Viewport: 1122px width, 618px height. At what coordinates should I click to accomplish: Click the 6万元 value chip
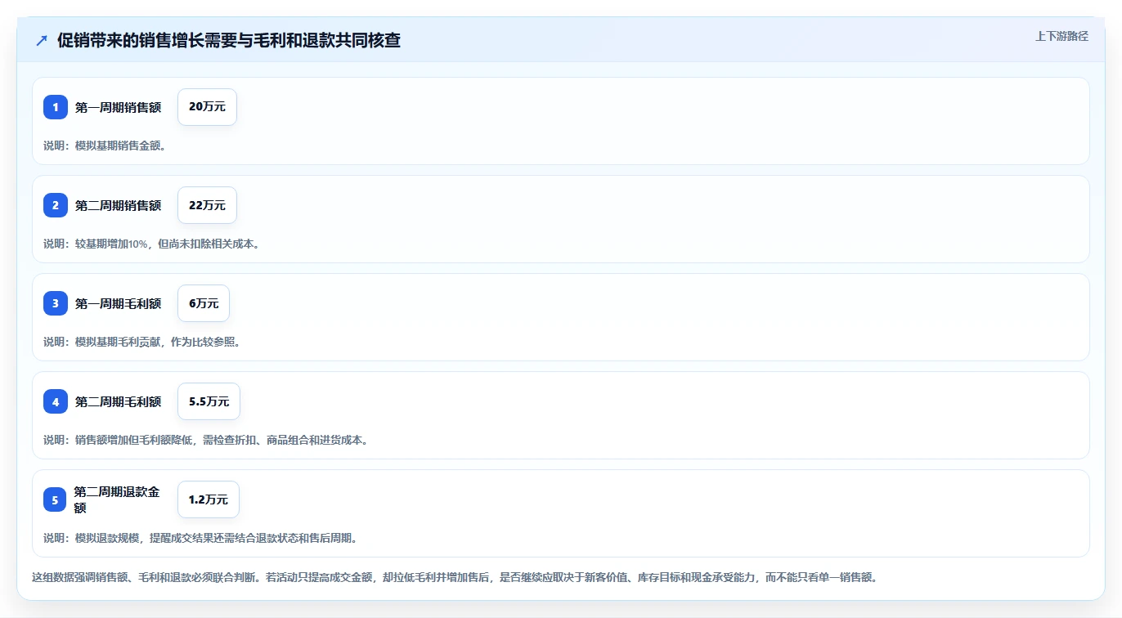(x=204, y=303)
